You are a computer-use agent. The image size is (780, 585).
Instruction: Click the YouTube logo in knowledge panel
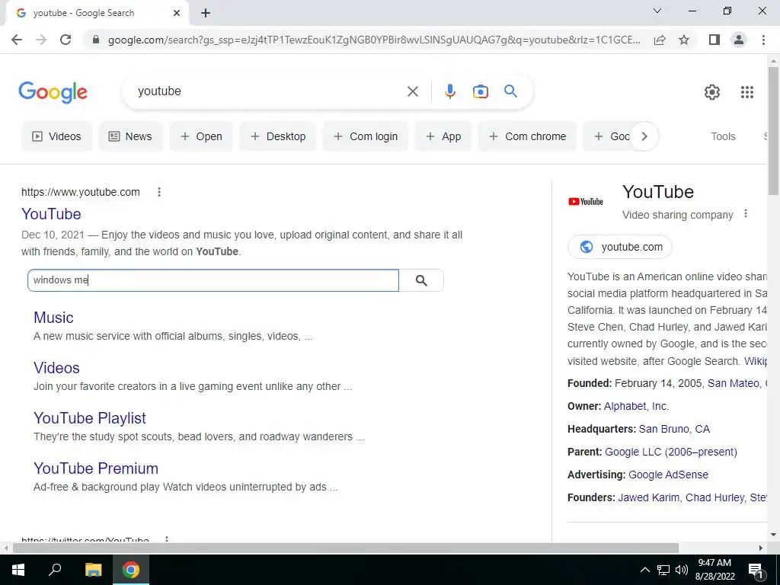tap(586, 201)
